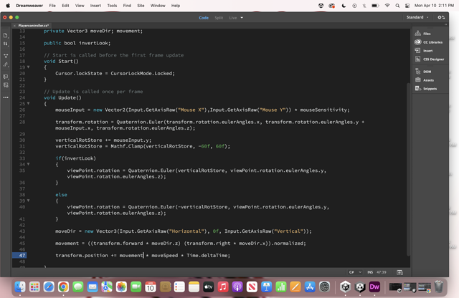459x298 pixels.
Task: Collapse the right panel dock arrows
Action: click(446, 24)
